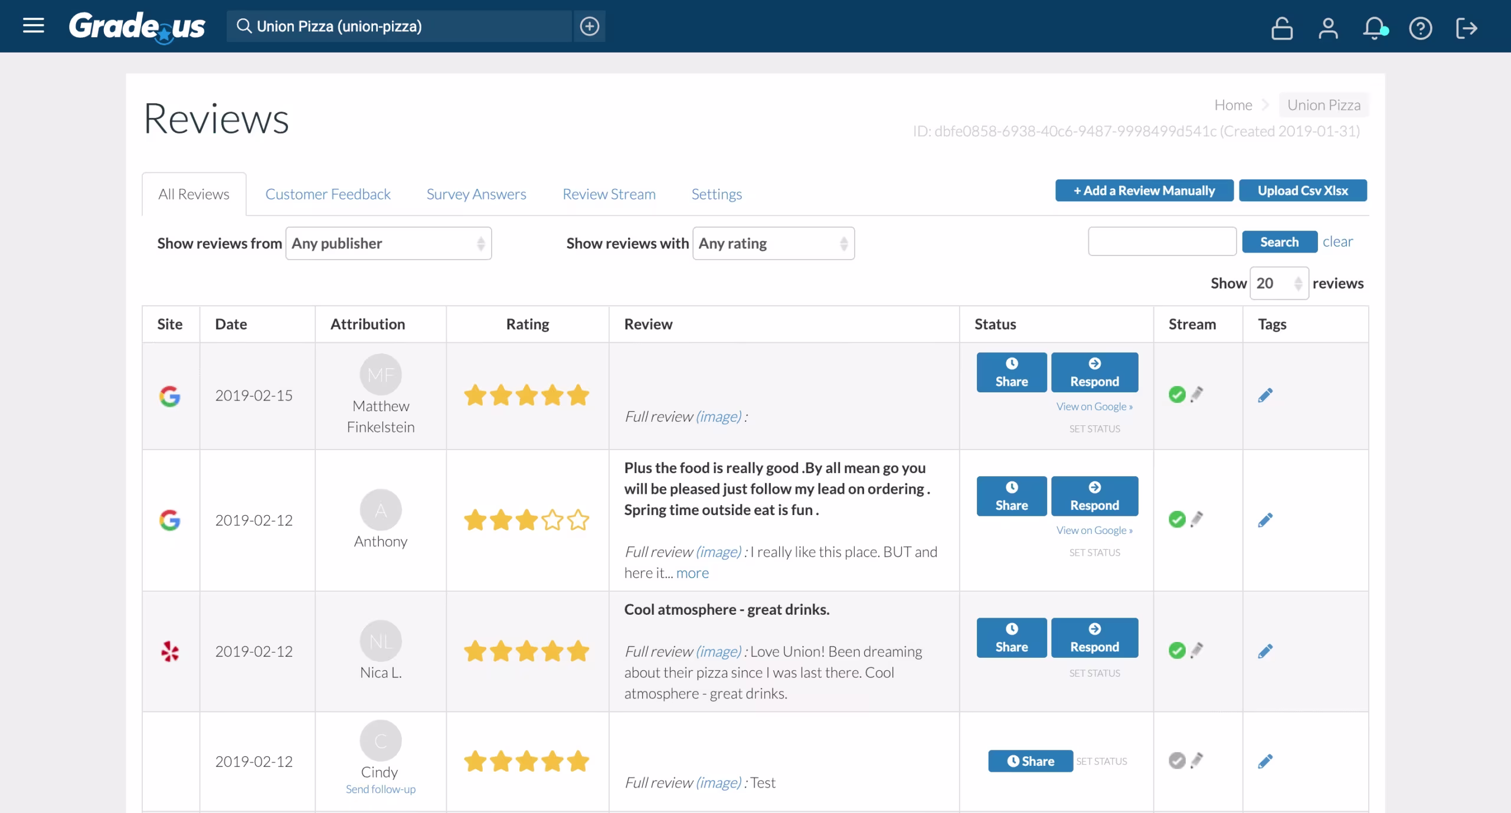
Task: Toggle the green stream checkmark on Matthew's review
Action: tap(1176, 394)
